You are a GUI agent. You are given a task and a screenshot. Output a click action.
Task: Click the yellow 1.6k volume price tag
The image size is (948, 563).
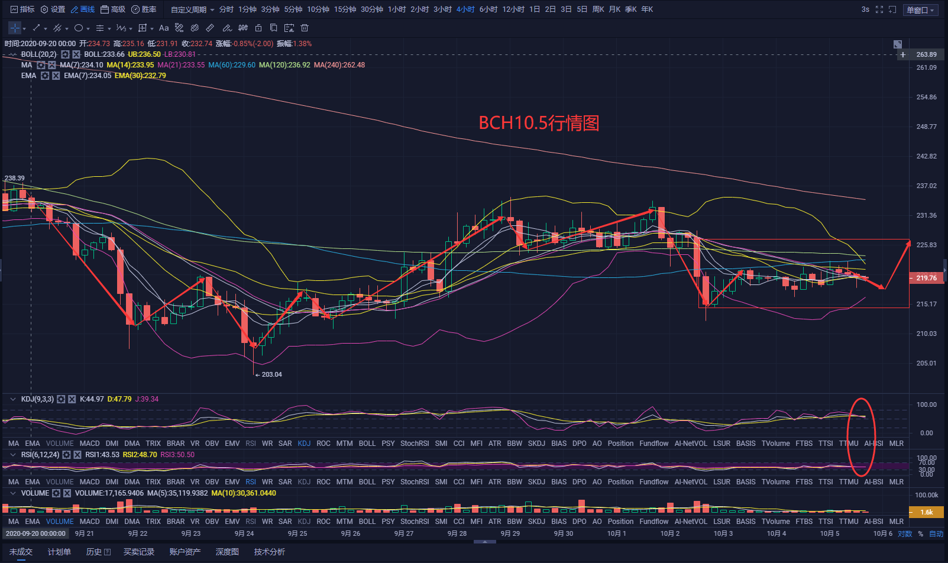(x=926, y=512)
